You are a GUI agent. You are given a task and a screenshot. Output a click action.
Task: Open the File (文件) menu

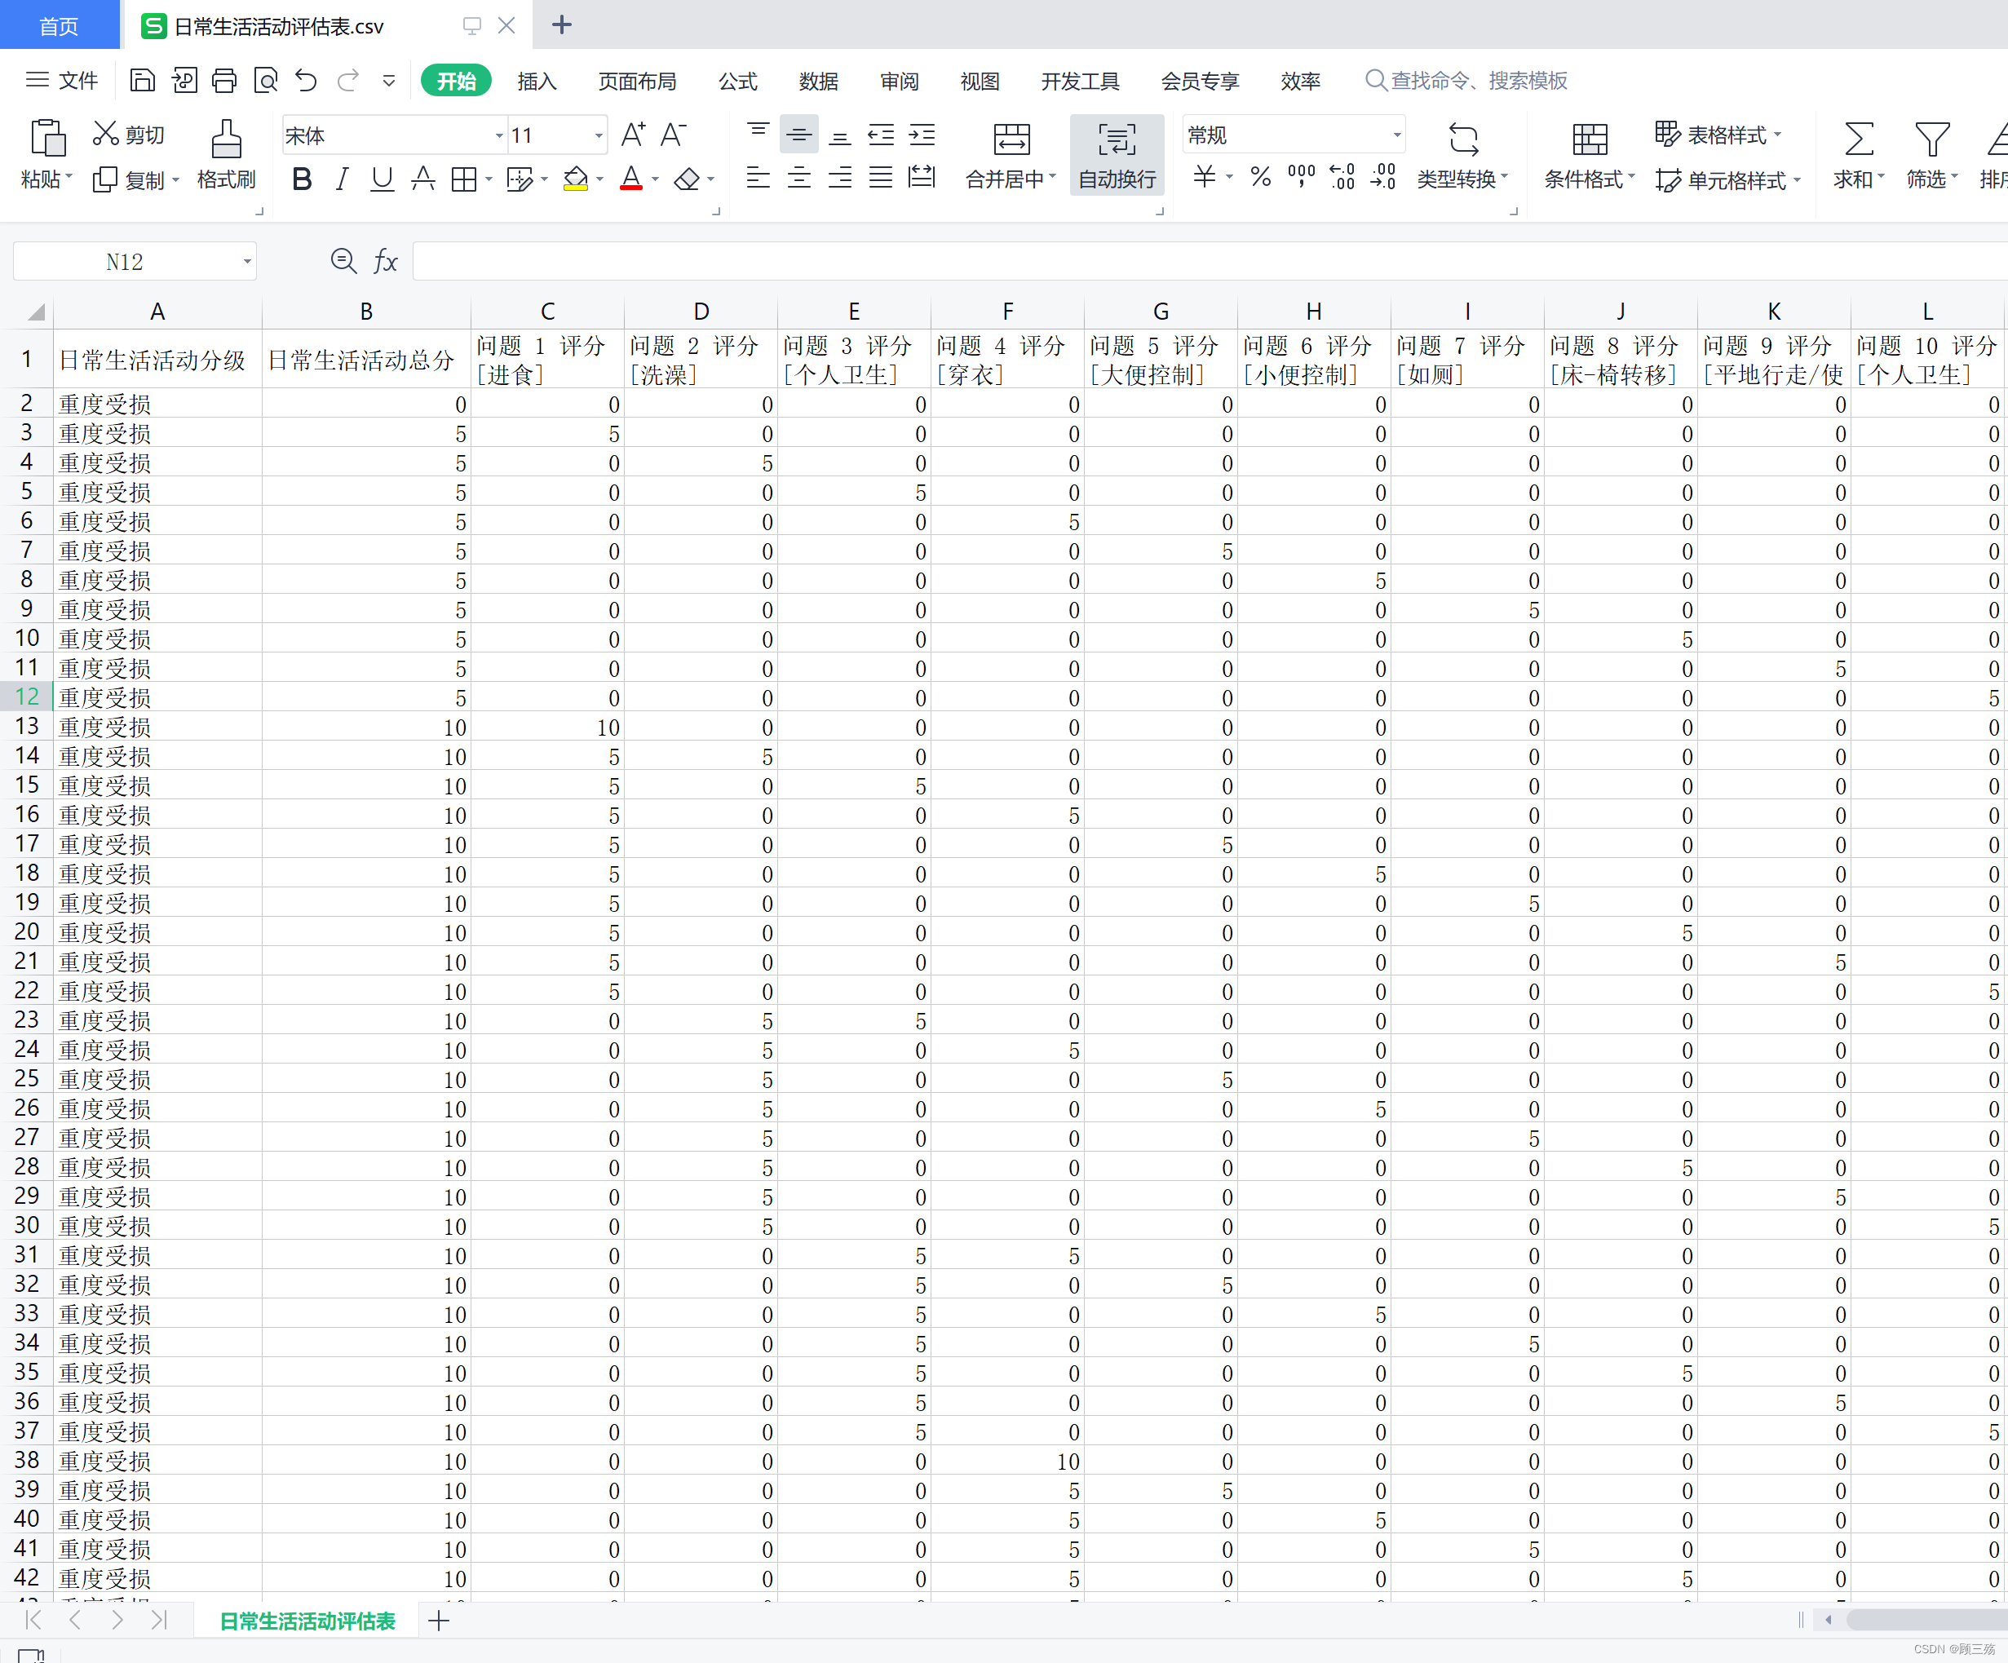coord(62,80)
